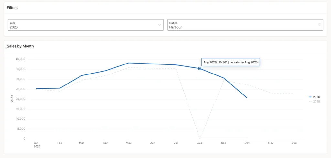This screenshot has height=158, width=331.
Task: Click the 40,000 y-axis value
Action: point(20,59)
